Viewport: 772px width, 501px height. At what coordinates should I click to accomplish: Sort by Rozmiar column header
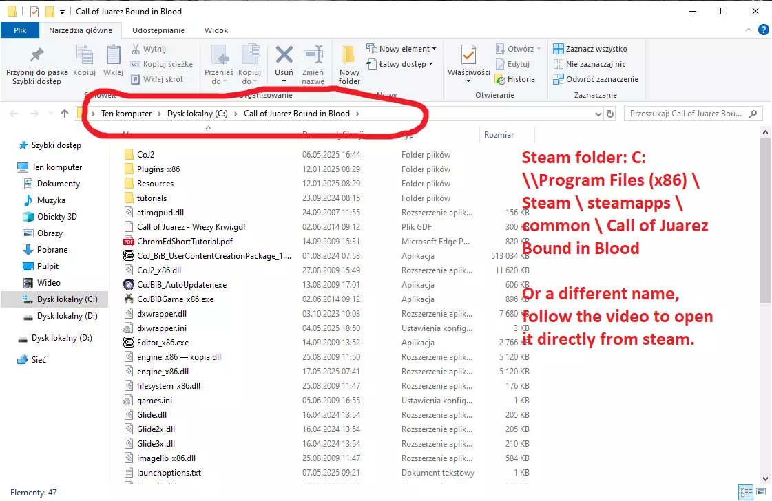coord(499,135)
